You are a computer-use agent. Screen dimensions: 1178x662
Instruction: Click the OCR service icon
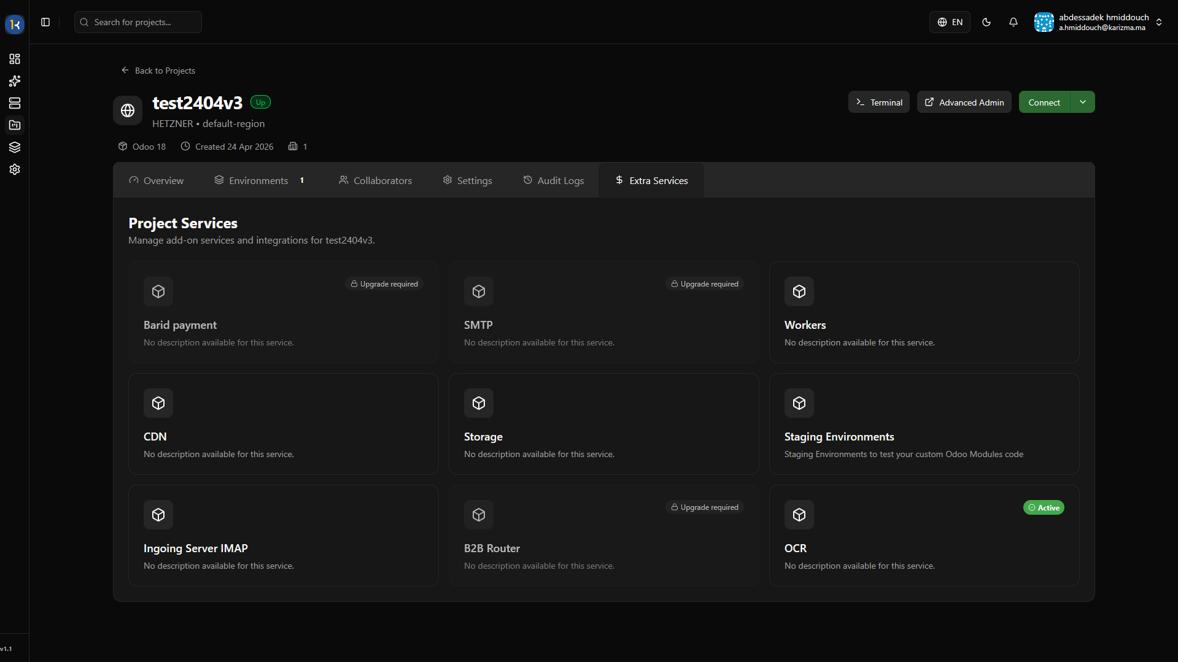tap(799, 515)
